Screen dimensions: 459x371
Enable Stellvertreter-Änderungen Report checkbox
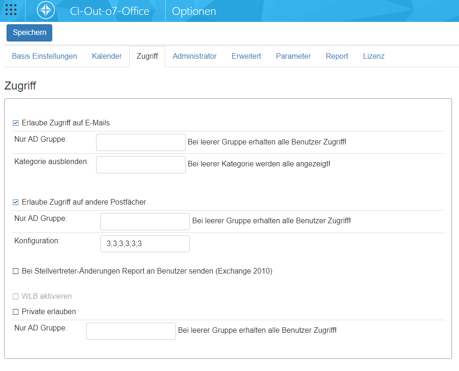16,271
